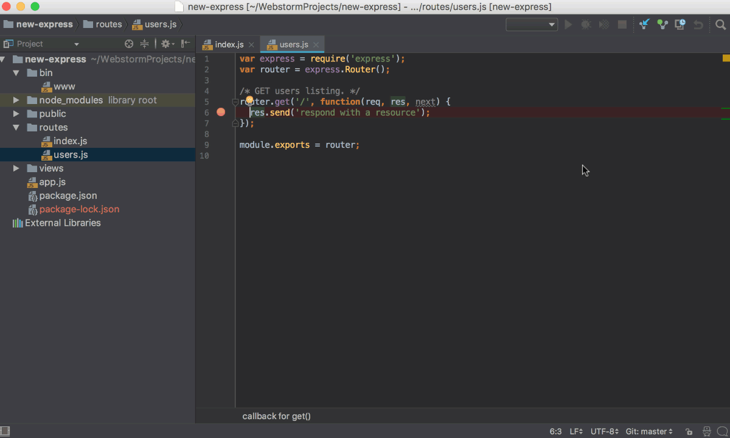Click the Search Everywhere magnifier icon
Viewport: 730px width, 438px height.
click(x=720, y=25)
